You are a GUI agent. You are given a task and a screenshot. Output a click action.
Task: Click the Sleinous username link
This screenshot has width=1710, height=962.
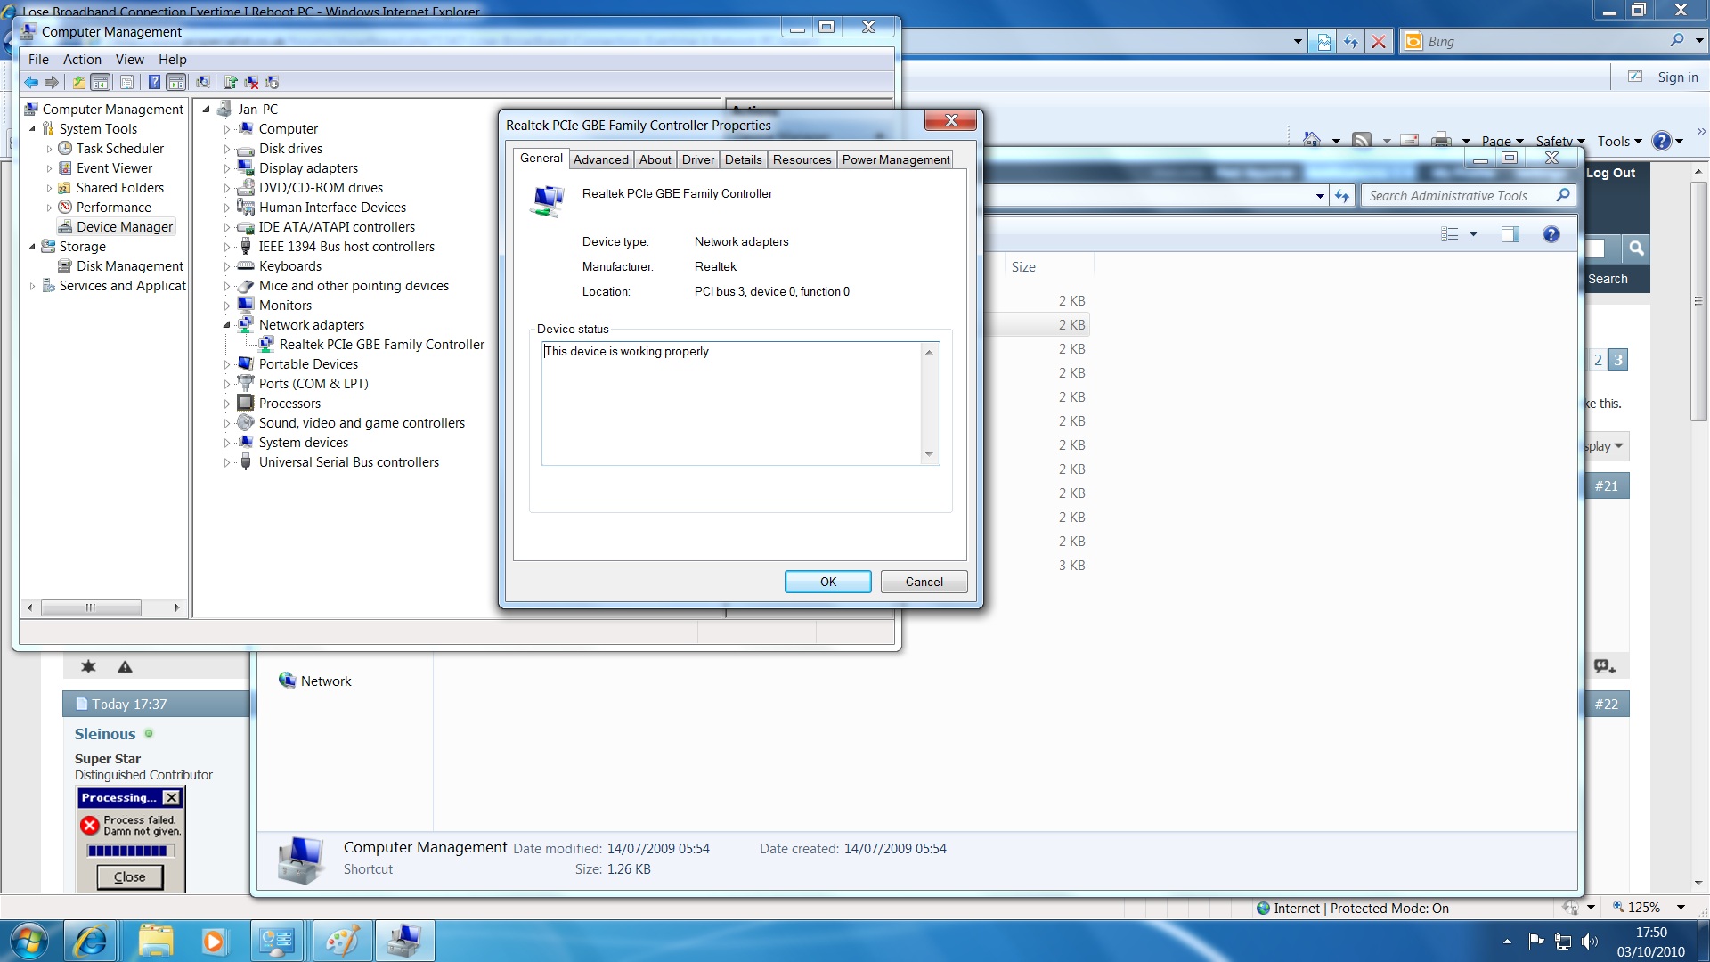tap(104, 734)
